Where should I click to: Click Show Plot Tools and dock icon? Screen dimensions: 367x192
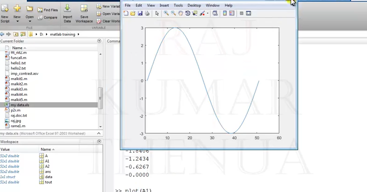click(x=248, y=13)
